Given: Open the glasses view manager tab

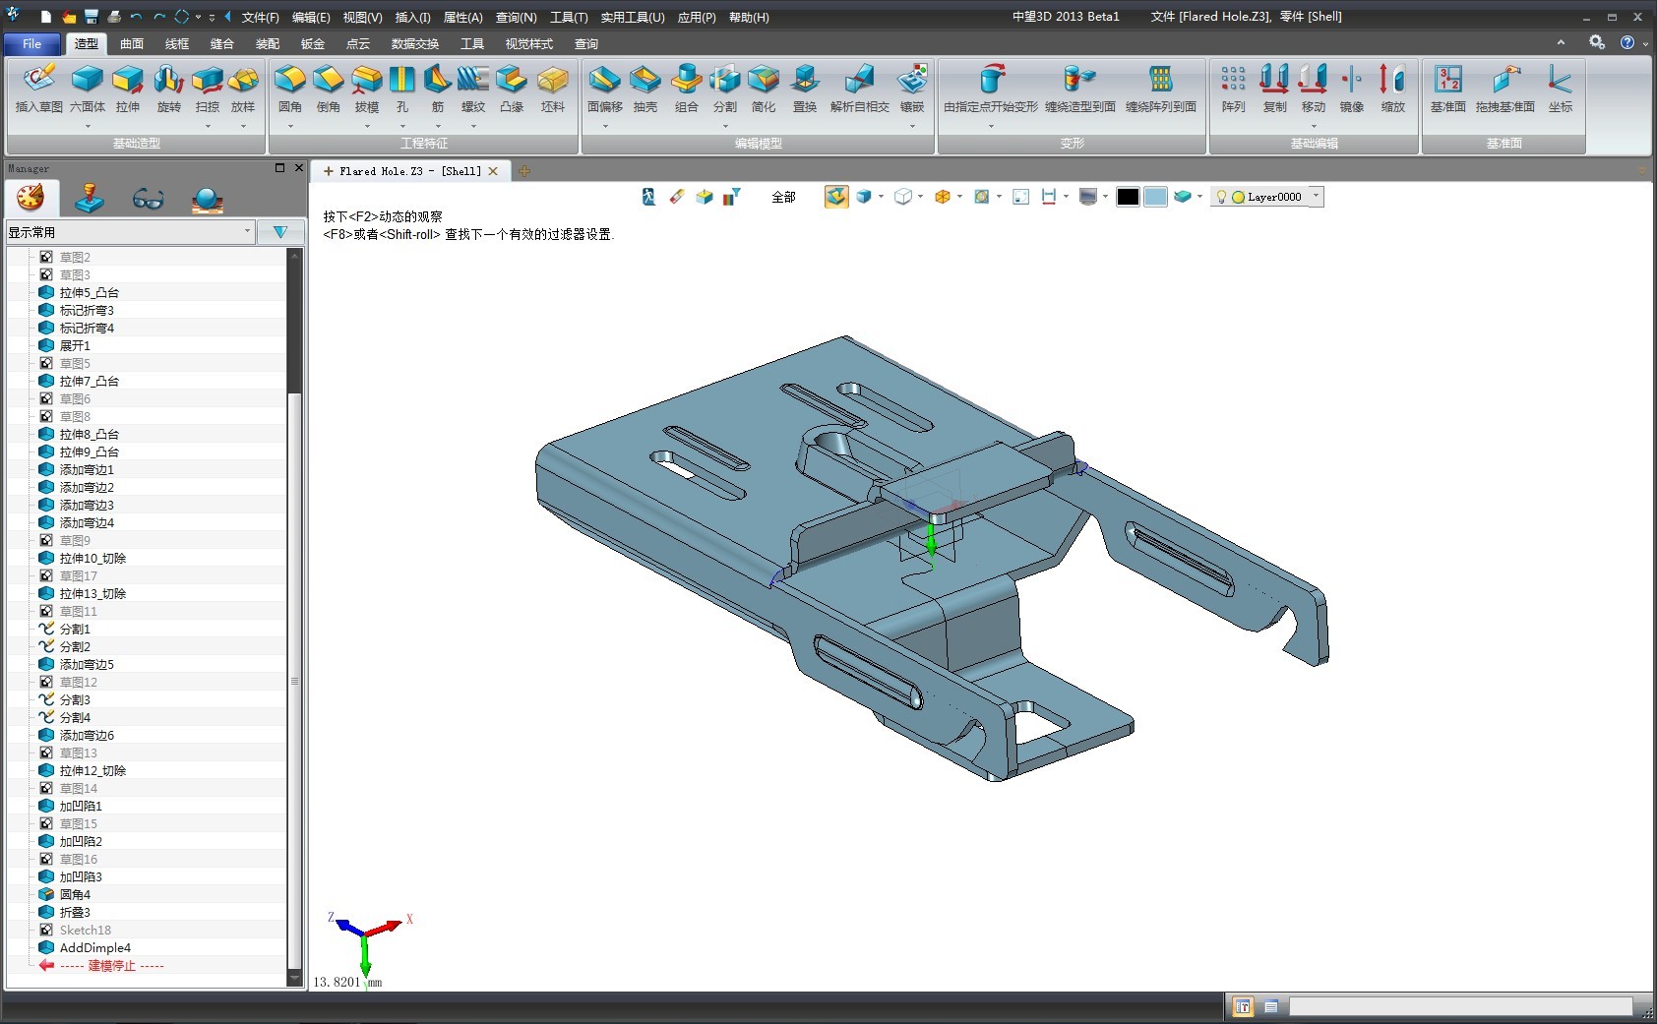Looking at the screenshot, I should [148, 200].
